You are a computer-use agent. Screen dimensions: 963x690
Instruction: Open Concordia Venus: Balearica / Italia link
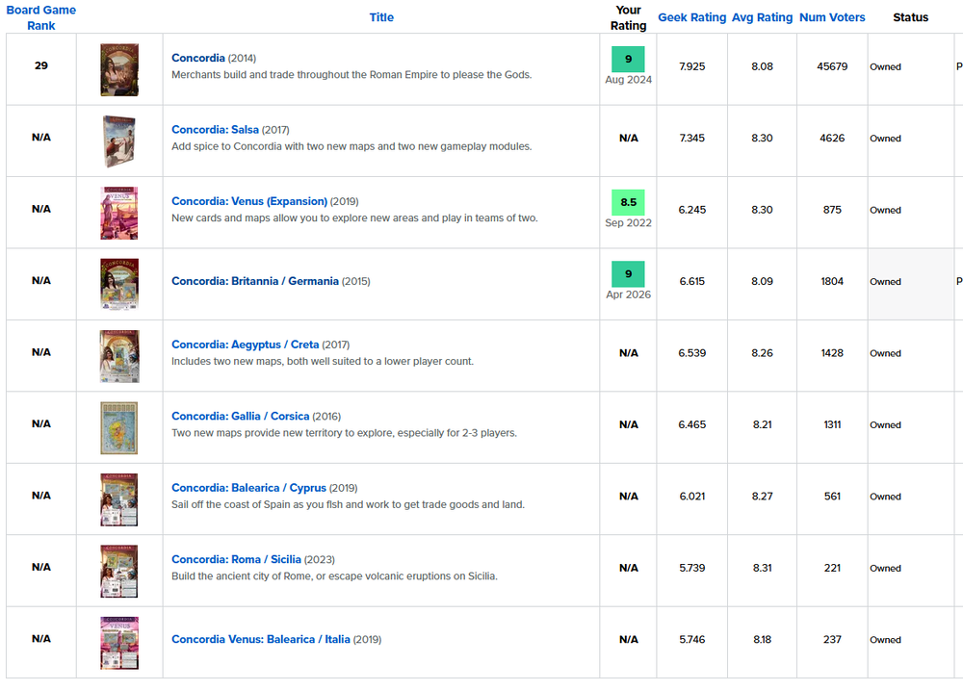pos(260,640)
